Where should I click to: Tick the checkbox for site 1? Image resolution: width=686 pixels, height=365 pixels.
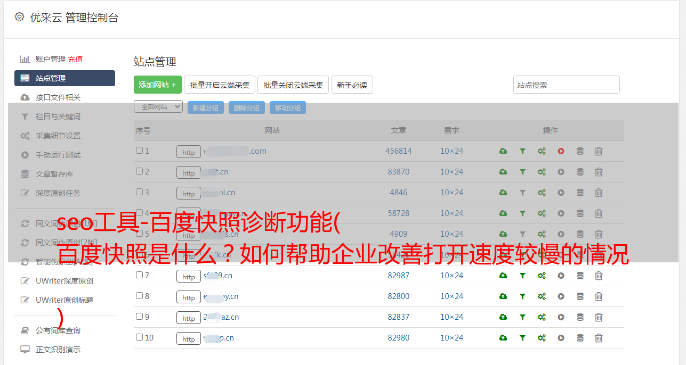pos(139,151)
